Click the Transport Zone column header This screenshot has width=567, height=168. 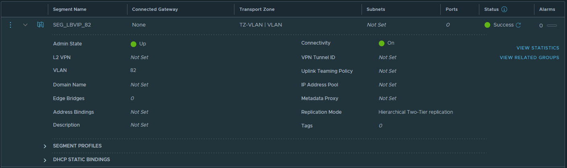point(257,9)
